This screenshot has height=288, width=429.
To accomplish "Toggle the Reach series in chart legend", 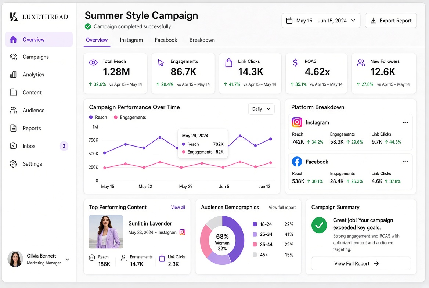I will click(x=98, y=117).
